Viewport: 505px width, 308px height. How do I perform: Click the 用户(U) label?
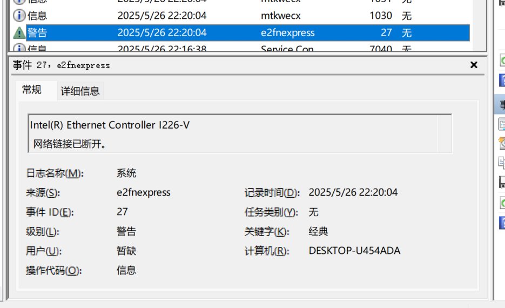(44, 251)
